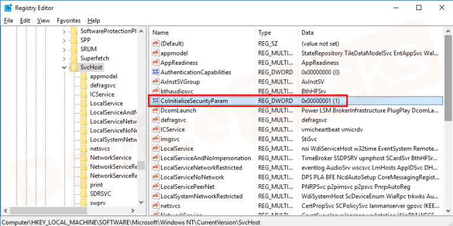Image resolution: width=453 pixels, height=226 pixels.
Task: Click the CoInitializeSecurityParam DWORD icon
Action: (x=156, y=101)
